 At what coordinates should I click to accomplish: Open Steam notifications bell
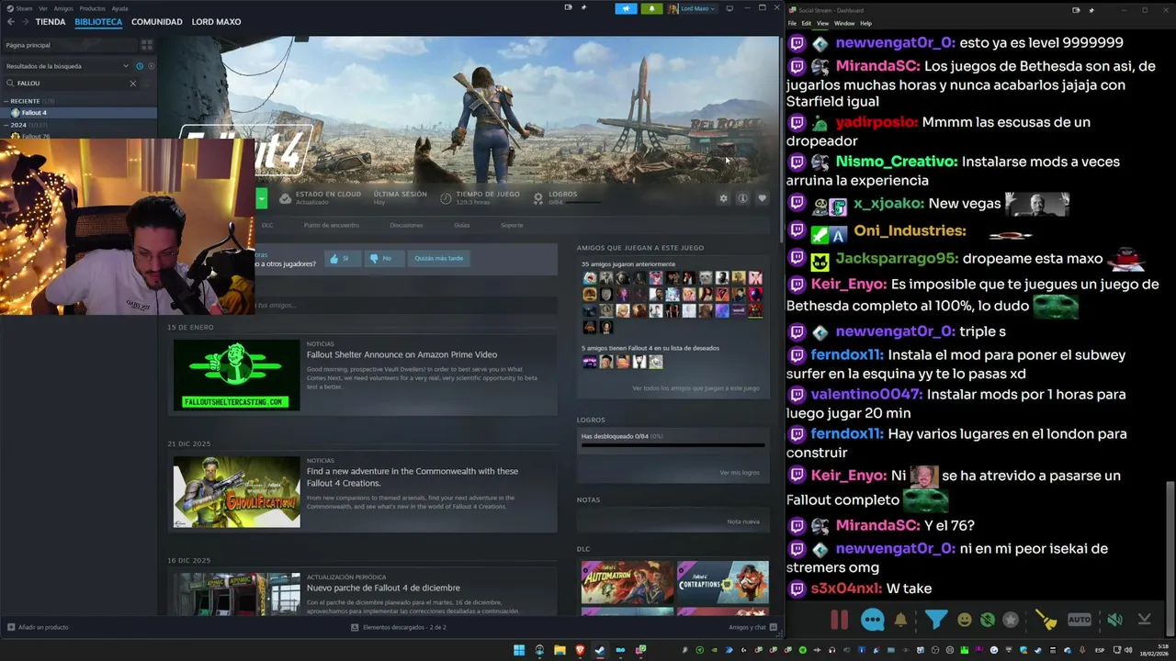(x=651, y=8)
